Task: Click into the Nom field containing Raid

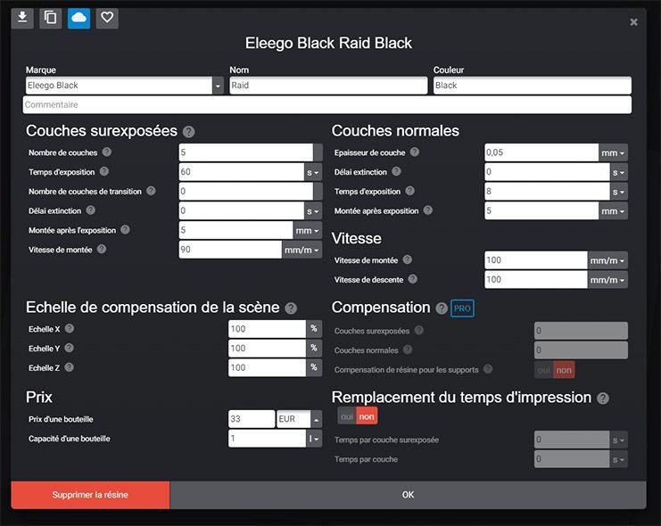Action: click(x=328, y=86)
